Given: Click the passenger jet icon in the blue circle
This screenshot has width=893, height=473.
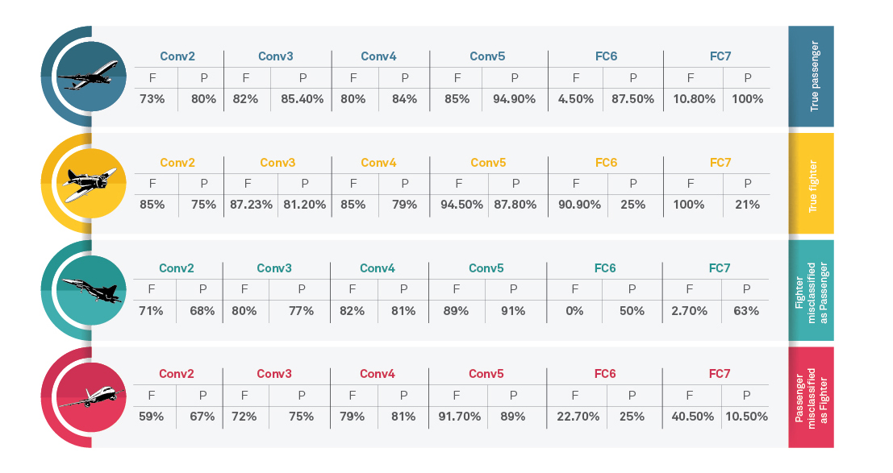Looking at the screenshot, I should (90, 77).
